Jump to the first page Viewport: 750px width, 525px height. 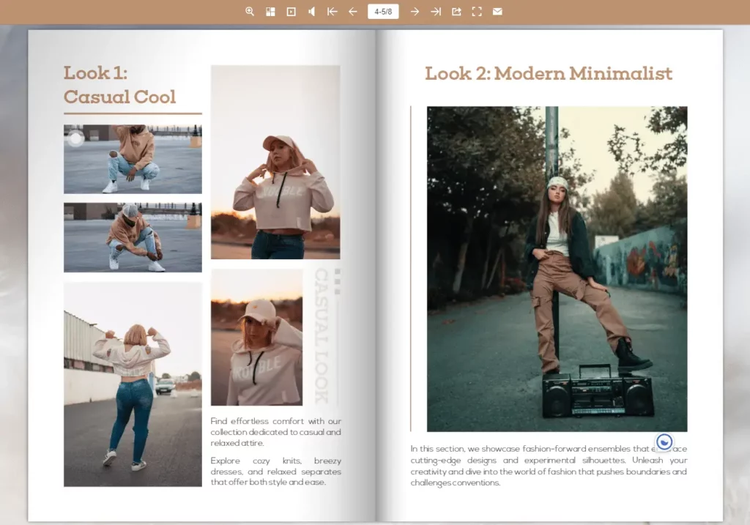coord(332,12)
